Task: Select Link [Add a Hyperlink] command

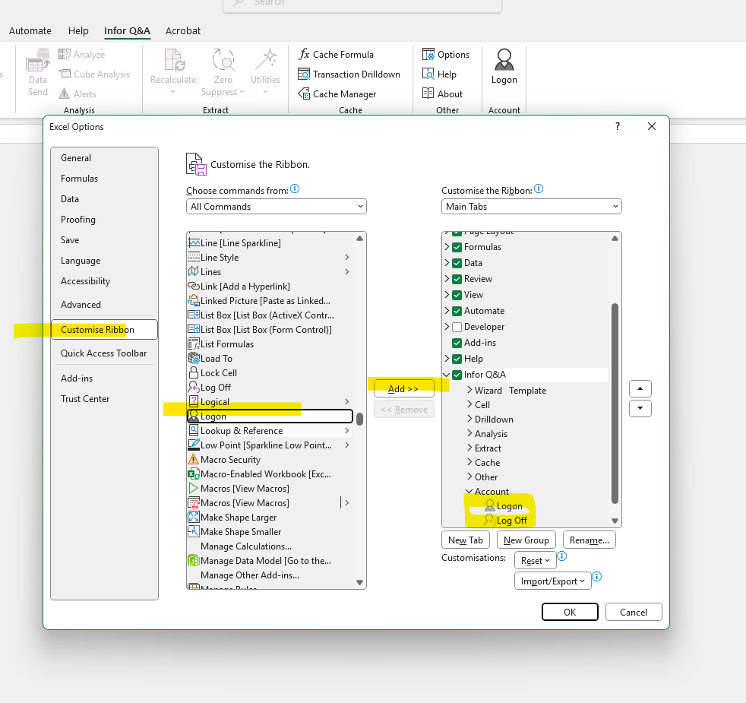Action: [x=269, y=286]
